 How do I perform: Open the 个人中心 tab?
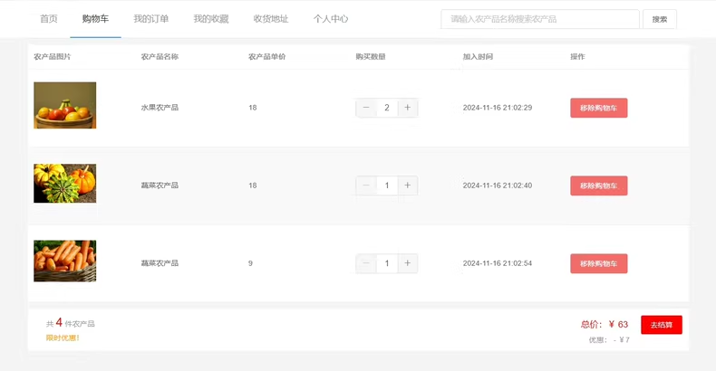point(331,19)
